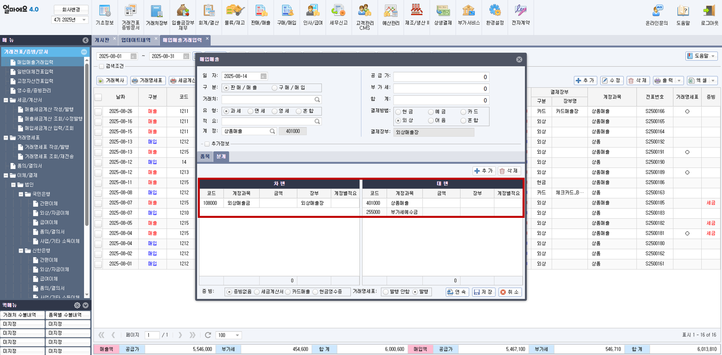Switch to the 업데이트내역 tab
The height and width of the screenshot is (355, 722).
click(136, 40)
